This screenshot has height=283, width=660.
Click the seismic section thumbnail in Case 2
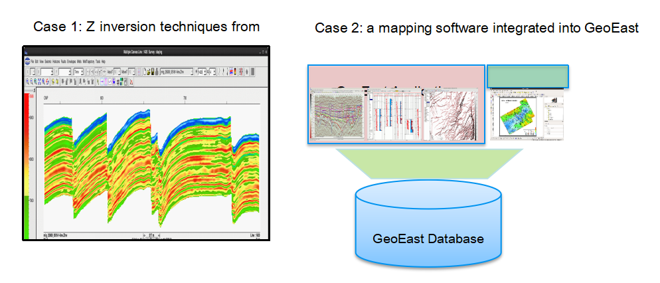[x=337, y=114]
